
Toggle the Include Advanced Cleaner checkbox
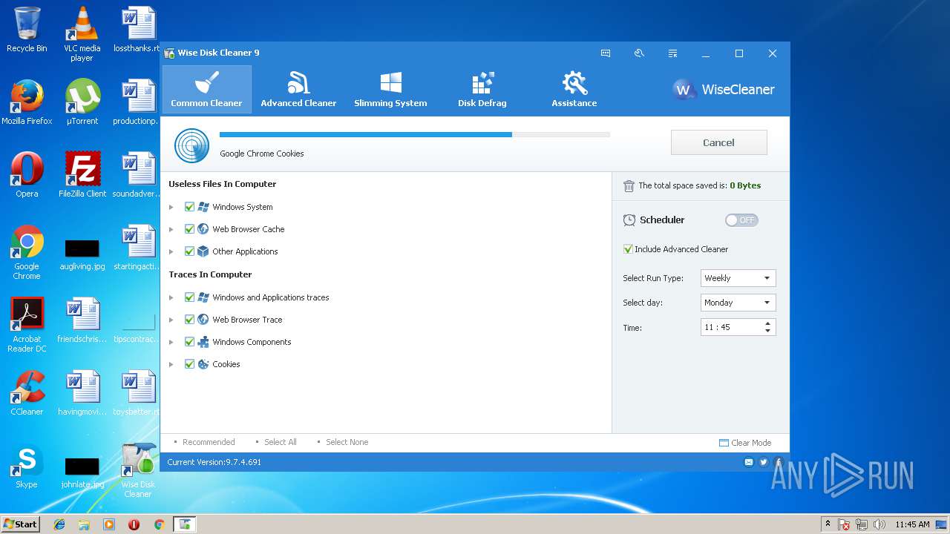tap(628, 249)
